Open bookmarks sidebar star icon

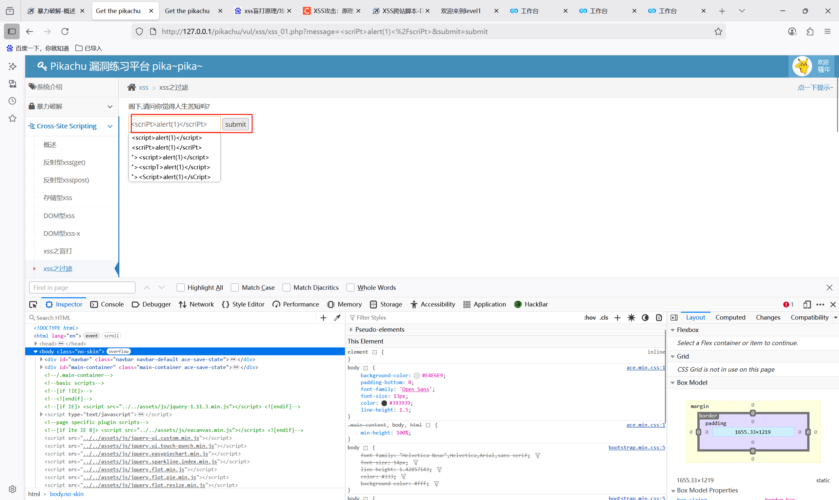12,118
